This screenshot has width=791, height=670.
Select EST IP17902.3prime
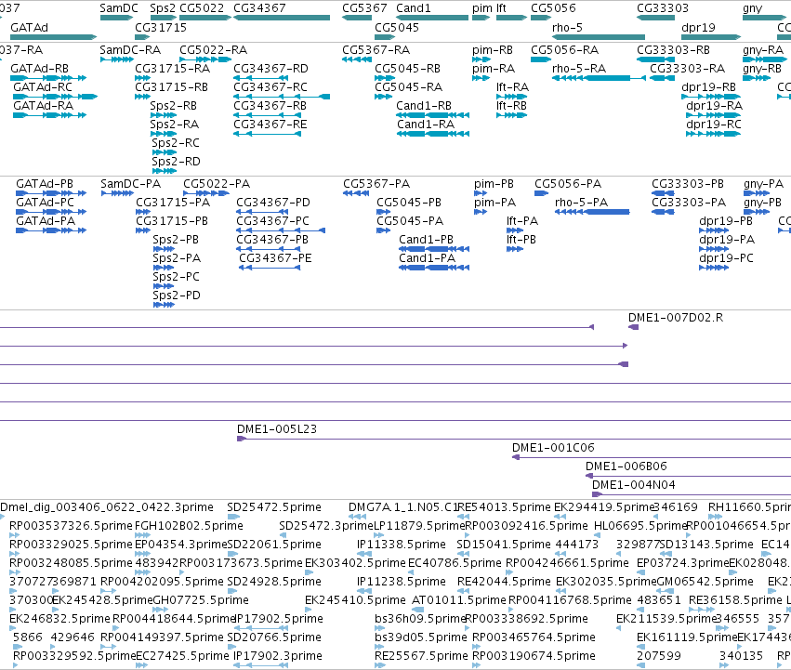261,665
